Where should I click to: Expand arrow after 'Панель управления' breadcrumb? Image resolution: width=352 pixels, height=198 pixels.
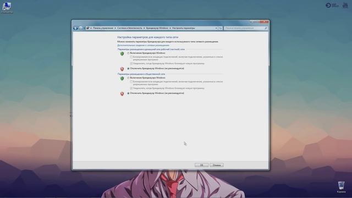115,28
